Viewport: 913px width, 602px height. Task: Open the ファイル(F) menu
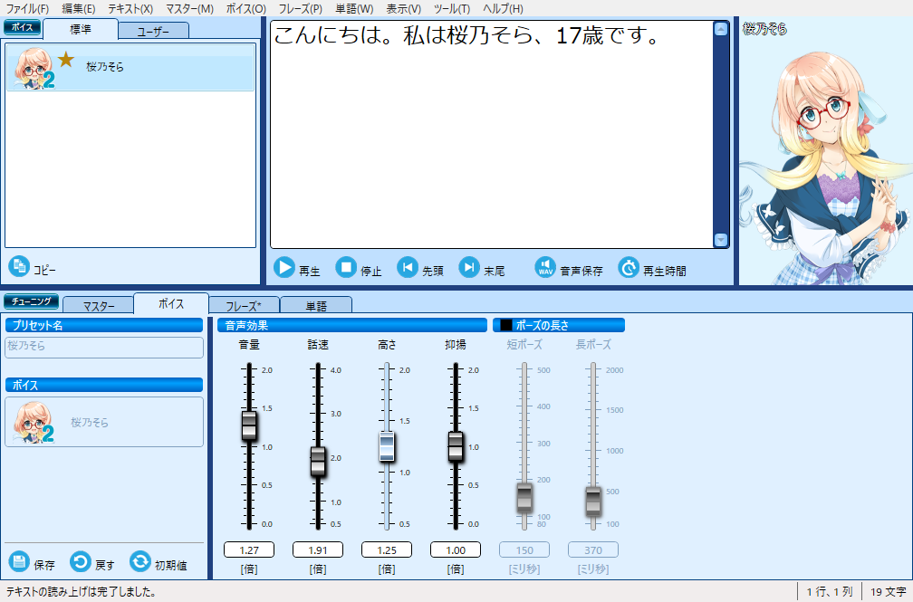[27, 9]
